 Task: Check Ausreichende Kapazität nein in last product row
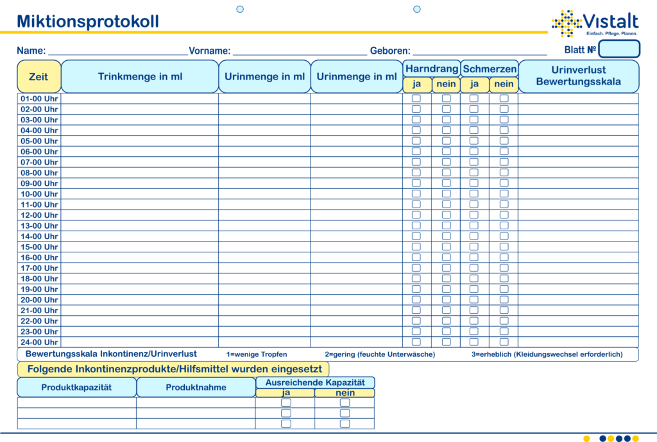pyautogui.click(x=345, y=423)
